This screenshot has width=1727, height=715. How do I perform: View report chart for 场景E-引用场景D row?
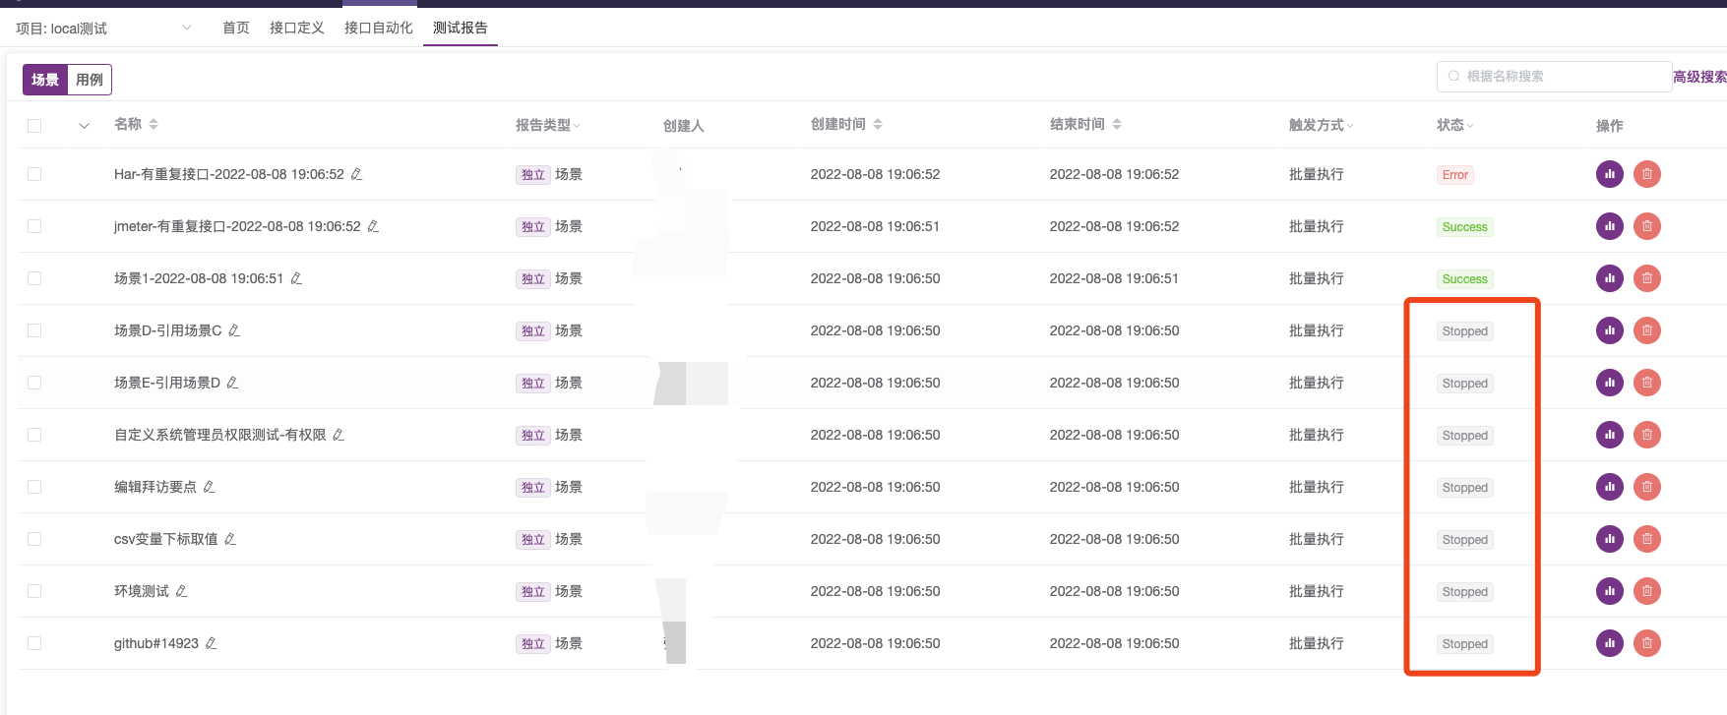click(1609, 383)
